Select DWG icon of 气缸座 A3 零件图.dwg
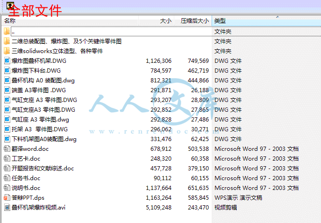321x223 pixels. click(x=7, y=120)
